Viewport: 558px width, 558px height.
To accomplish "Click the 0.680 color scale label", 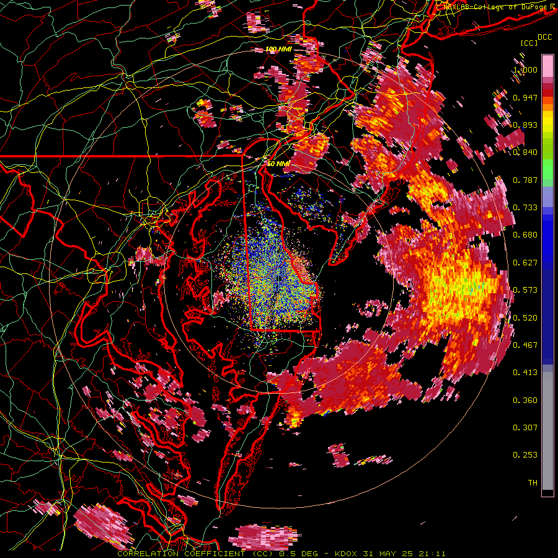I will [x=525, y=234].
